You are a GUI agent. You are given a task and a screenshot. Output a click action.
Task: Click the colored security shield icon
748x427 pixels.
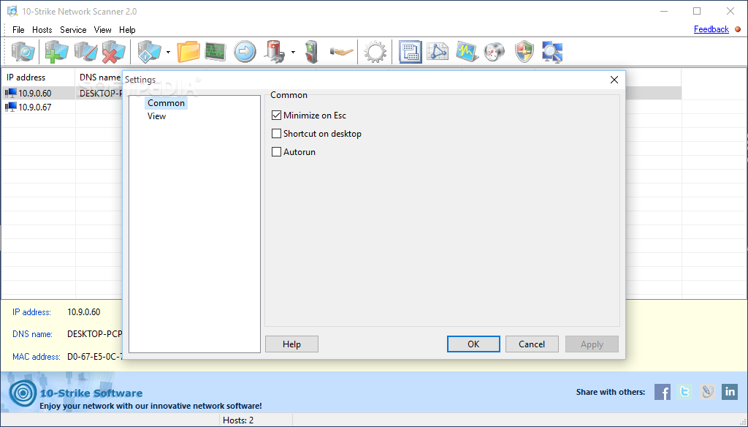[x=524, y=52]
